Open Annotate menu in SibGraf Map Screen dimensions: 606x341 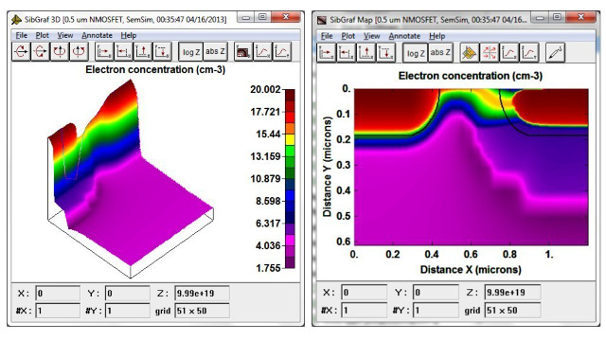(x=404, y=36)
